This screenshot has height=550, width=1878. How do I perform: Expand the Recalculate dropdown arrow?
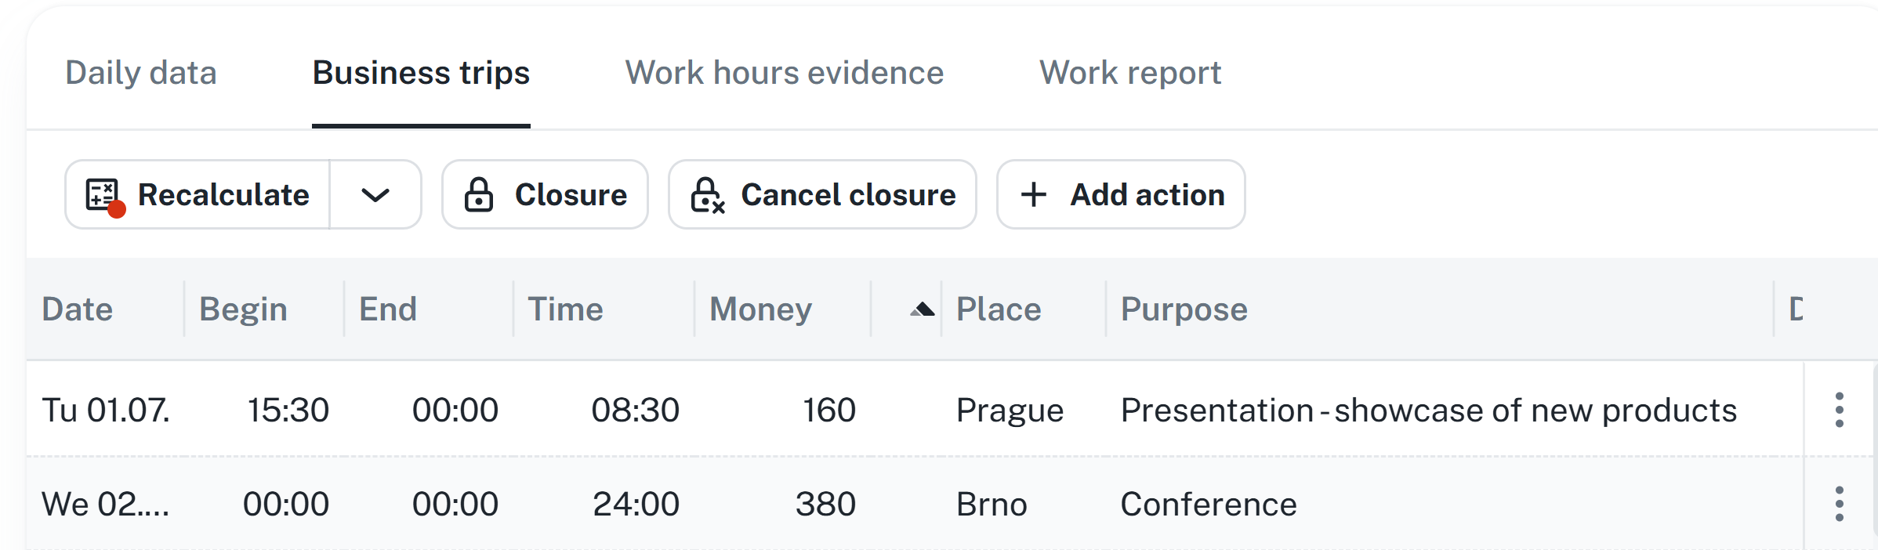[x=375, y=195]
